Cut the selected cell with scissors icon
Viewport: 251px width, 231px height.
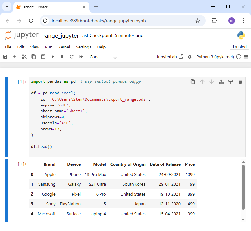[x=24, y=57]
